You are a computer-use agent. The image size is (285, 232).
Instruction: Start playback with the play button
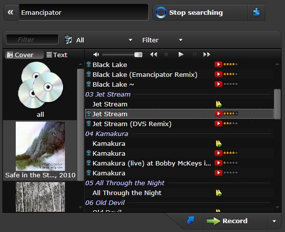[x=181, y=54]
